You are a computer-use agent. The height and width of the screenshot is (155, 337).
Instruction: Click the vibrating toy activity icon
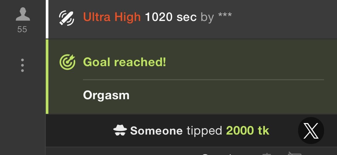(67, 18)
